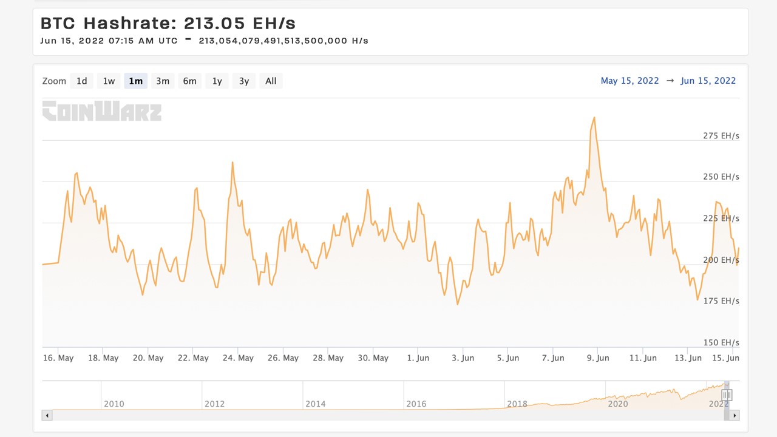Viewport: 777px width, 437px height.
Task: Set zoom range to 1d
Action: coord(81,81)
